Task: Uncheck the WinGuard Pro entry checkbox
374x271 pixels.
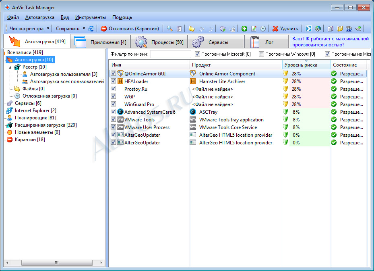Action: [x=113, y=104]
